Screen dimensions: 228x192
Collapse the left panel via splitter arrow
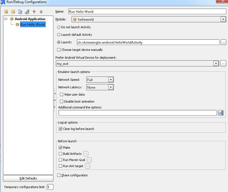55,94
